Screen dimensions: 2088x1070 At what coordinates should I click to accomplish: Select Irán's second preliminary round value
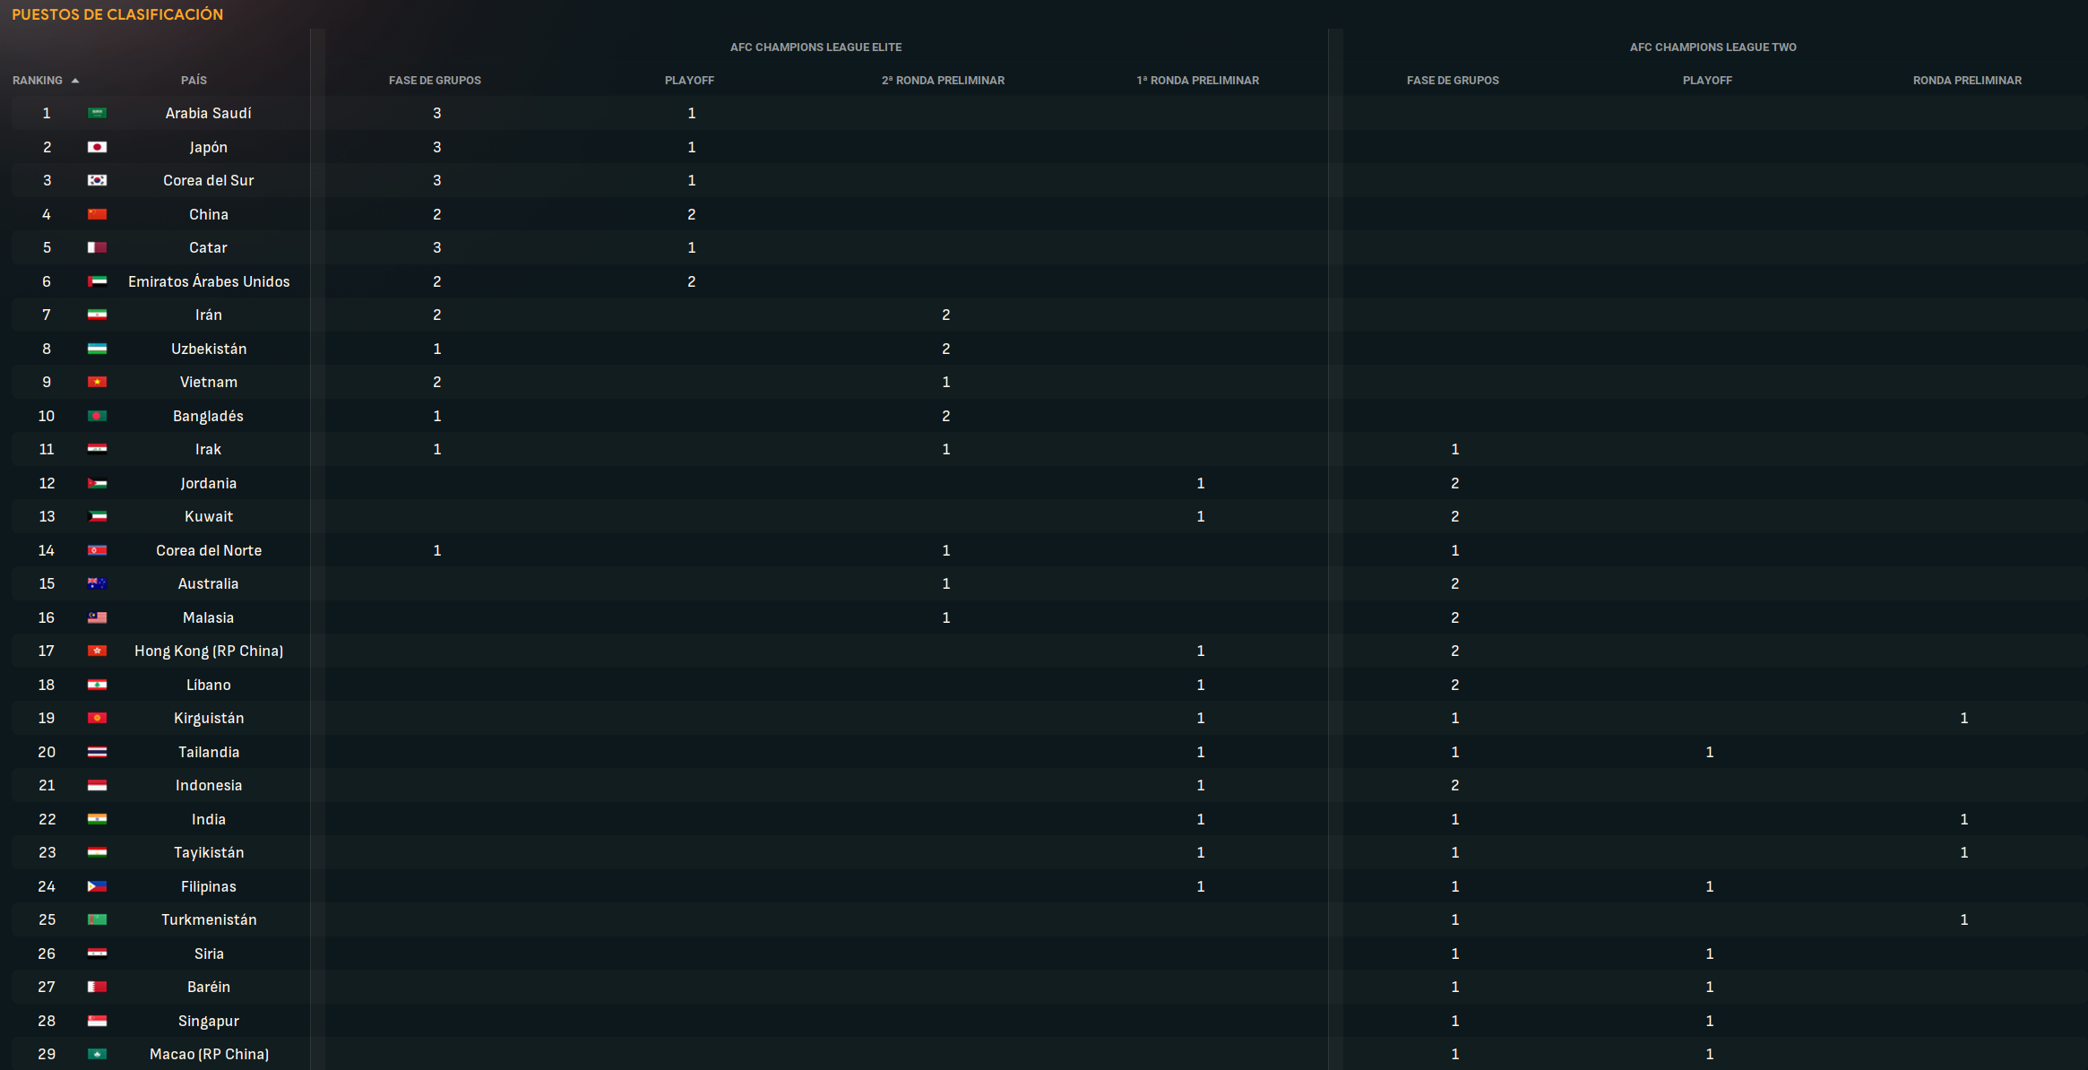point(945,315)
